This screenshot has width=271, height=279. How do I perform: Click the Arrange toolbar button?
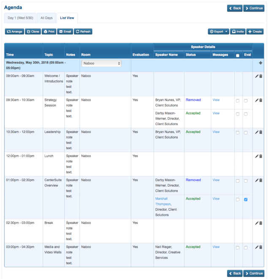[14, 32]
